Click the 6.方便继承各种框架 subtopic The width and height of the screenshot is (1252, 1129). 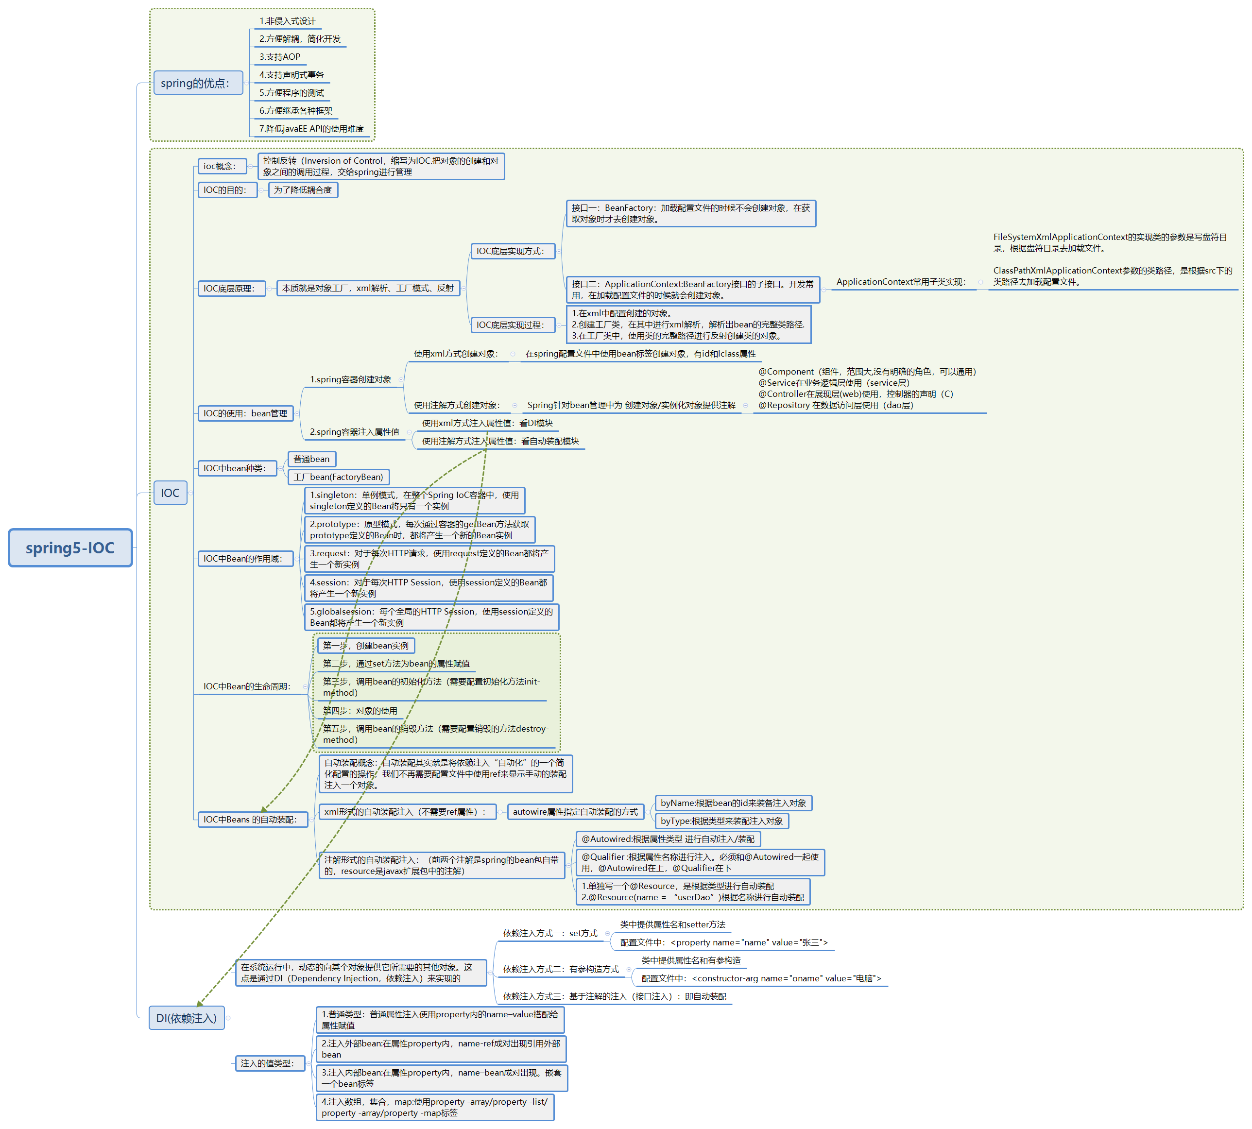pyautogui.click(x=296, y=111)
